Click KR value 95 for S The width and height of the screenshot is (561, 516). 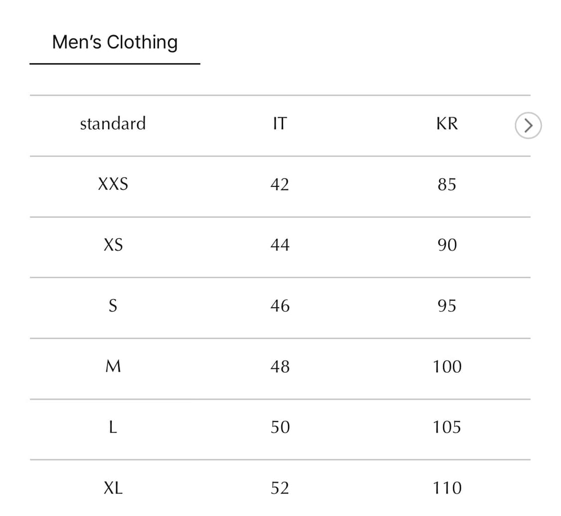[447, 306]
